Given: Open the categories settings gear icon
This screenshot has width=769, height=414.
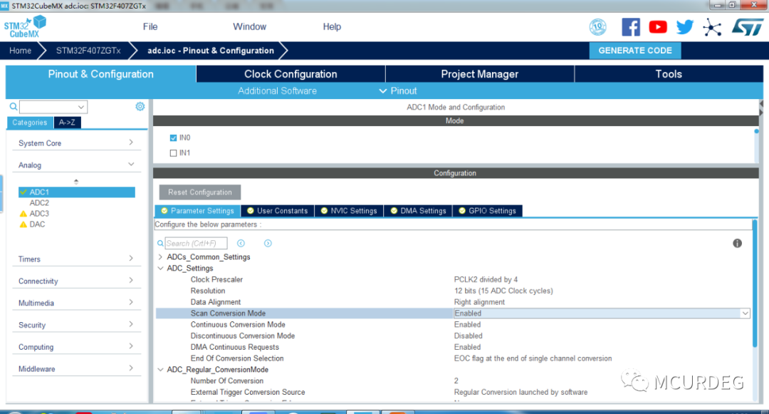Looking at the screenshot, I should coord(140,106).
